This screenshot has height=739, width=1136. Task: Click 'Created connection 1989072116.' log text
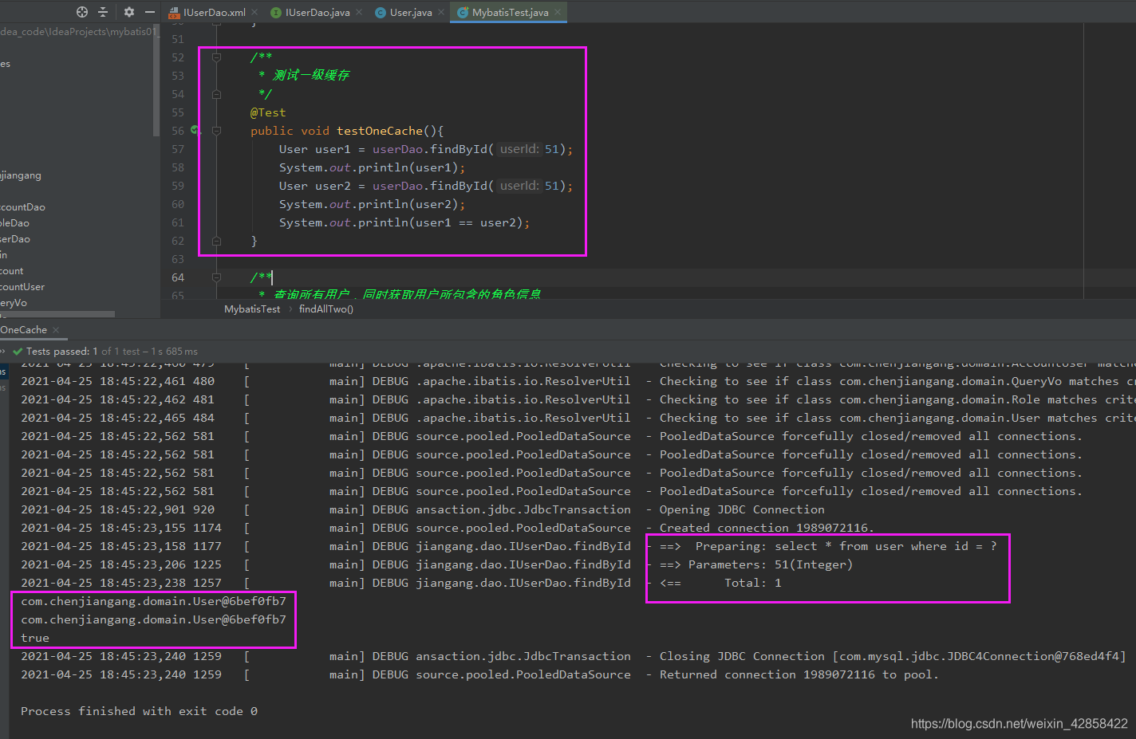point(767,528)
